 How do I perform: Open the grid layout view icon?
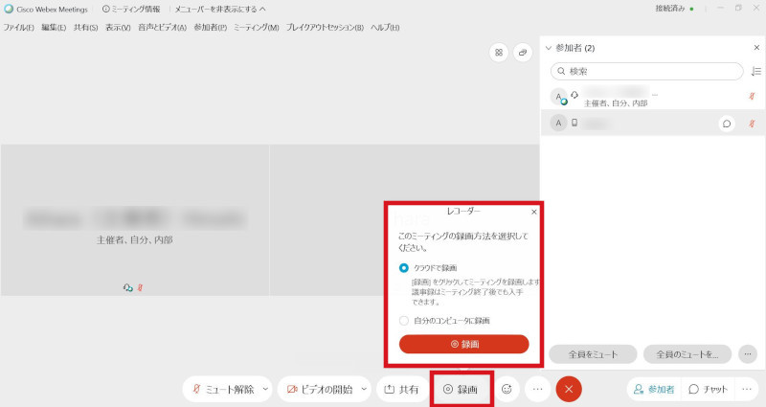coord(498,53)
